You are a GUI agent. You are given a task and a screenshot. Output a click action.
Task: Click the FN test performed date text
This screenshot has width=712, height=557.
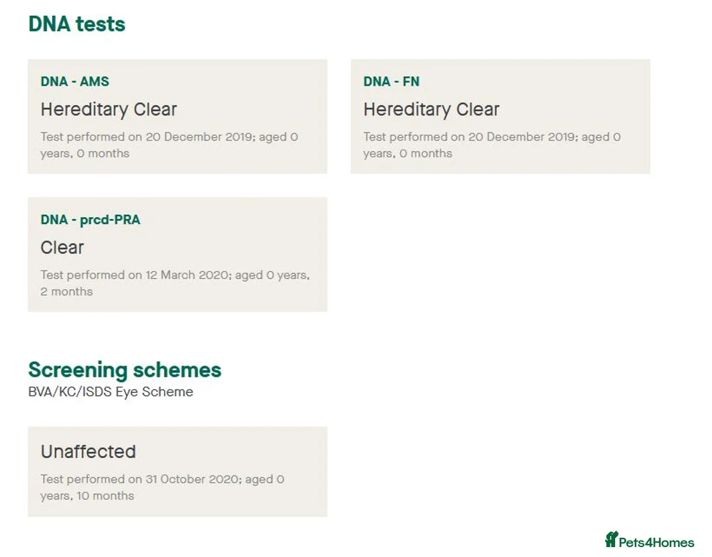[x=492, y=145]
